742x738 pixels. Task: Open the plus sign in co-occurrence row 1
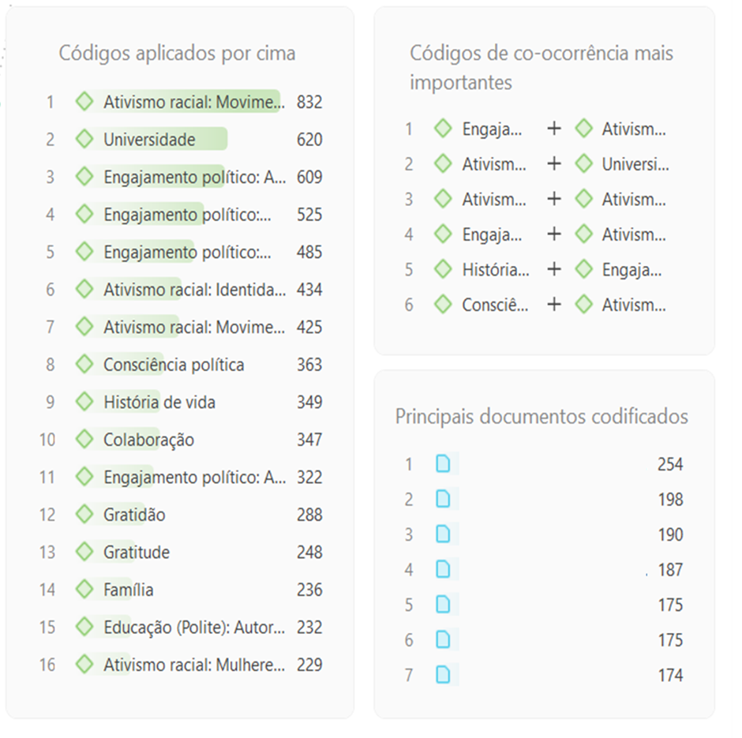pos(553,128)
